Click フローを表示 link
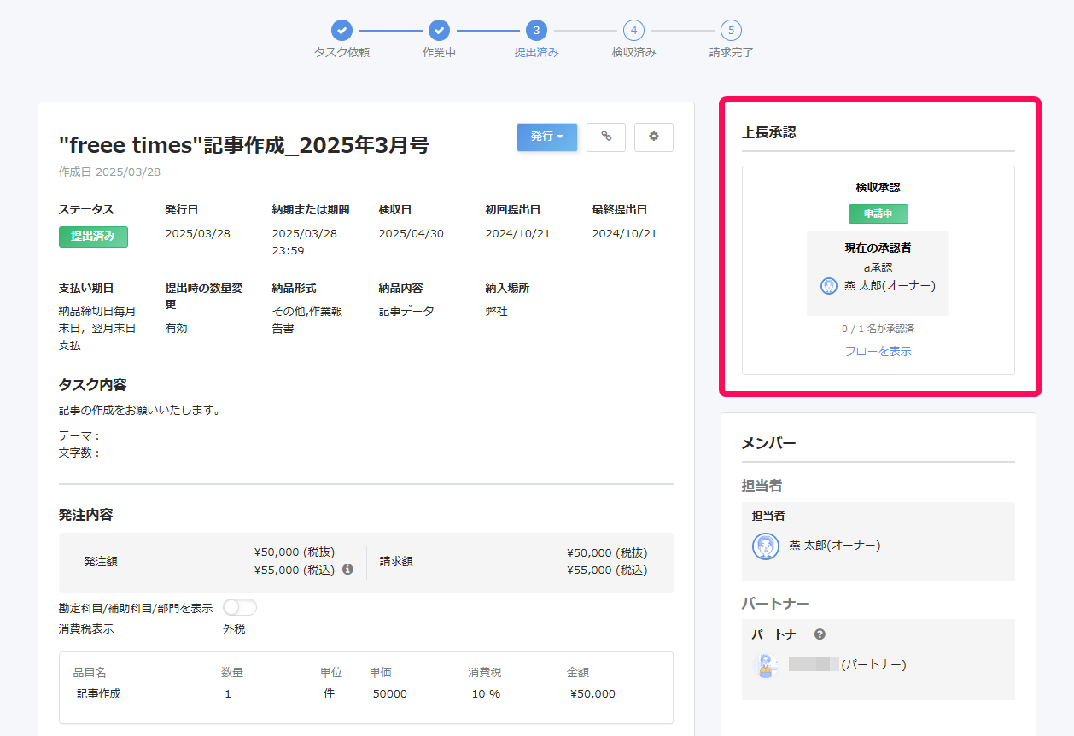1074x736 pixels. 878,351
